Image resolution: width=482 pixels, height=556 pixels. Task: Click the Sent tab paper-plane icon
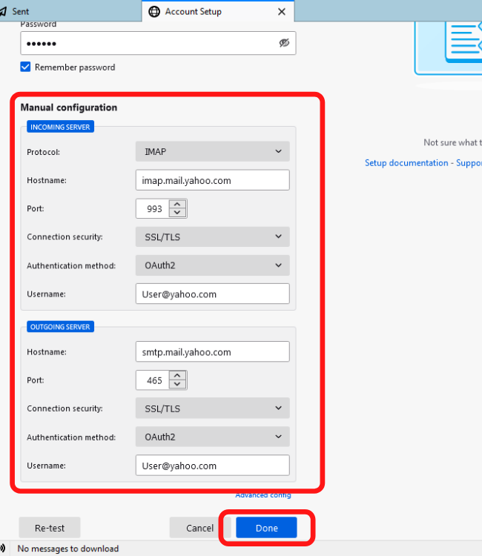pyautogui.click(x=3, y=11)
